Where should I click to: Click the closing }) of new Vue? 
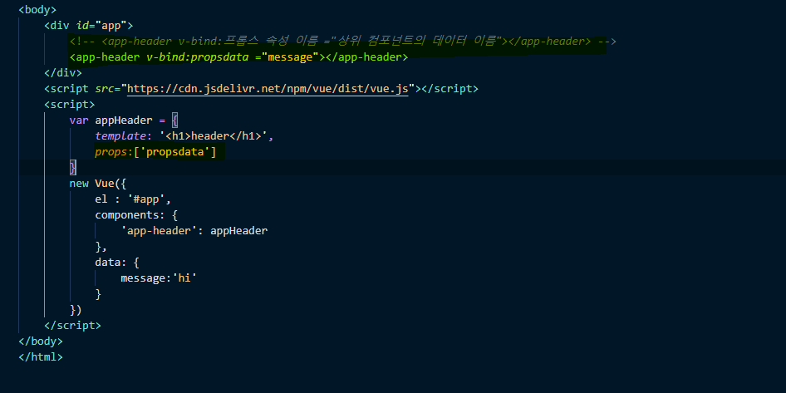(76, 310)
